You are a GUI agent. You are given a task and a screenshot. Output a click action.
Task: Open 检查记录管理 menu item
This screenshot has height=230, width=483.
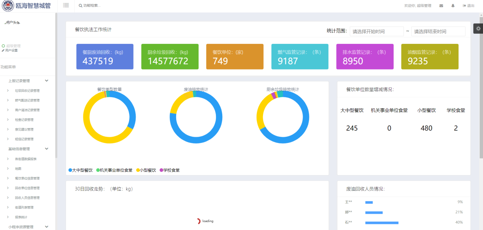pyautogui.click(x=24, y=120)
